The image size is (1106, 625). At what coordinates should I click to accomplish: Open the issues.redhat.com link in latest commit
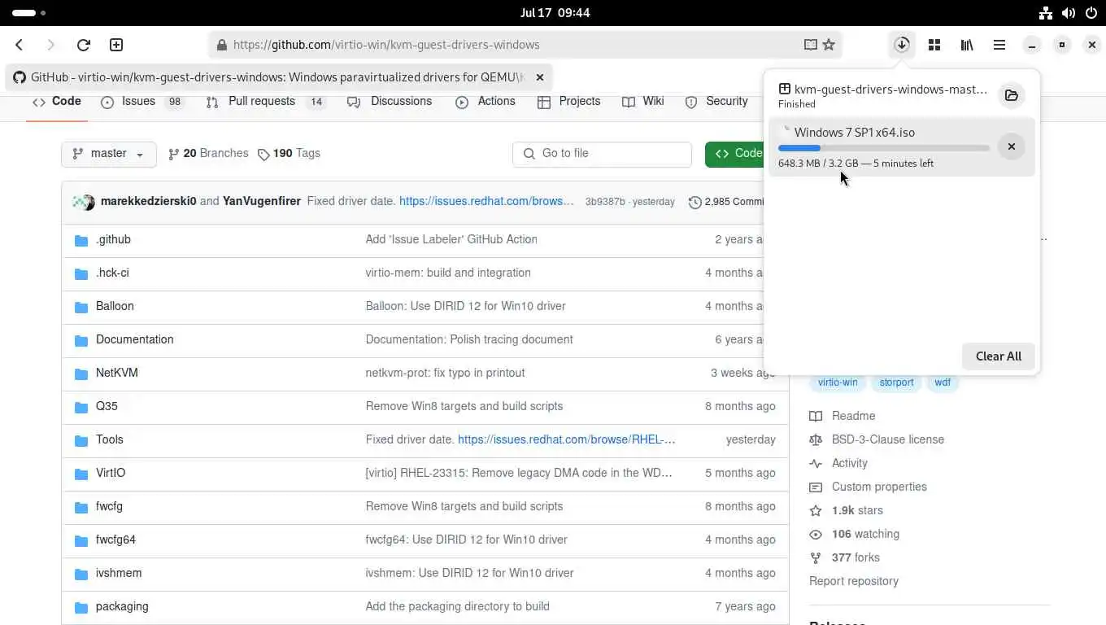coord(486,201)
